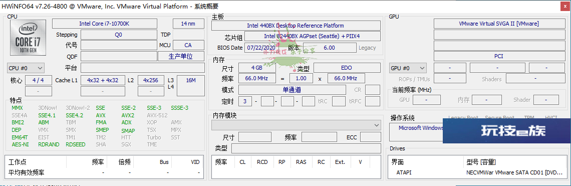Click the BIOS version 6.00 field
The height and width of the screenshot is (186, 571).
330,48
